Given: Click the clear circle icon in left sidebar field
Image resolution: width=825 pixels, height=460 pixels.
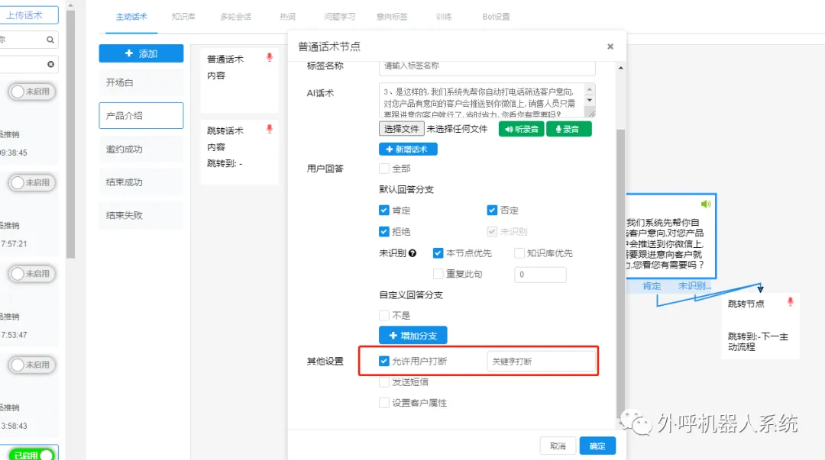Looking at the screenshot, I should click(x=50, y=64).
